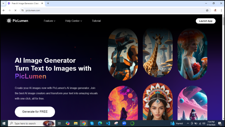Open the woman with floral headdress thumbnail

coord(157,102)
